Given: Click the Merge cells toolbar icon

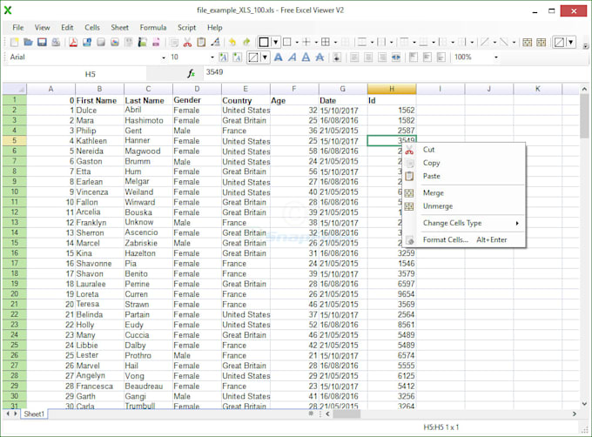Looking at the screenshot, I should click(528, 43).
